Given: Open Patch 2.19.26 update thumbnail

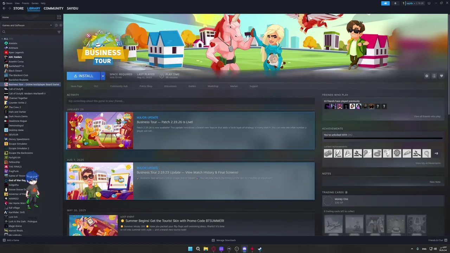Looking at the screenshot, I should pyautogui.click(x=100, y=130).
